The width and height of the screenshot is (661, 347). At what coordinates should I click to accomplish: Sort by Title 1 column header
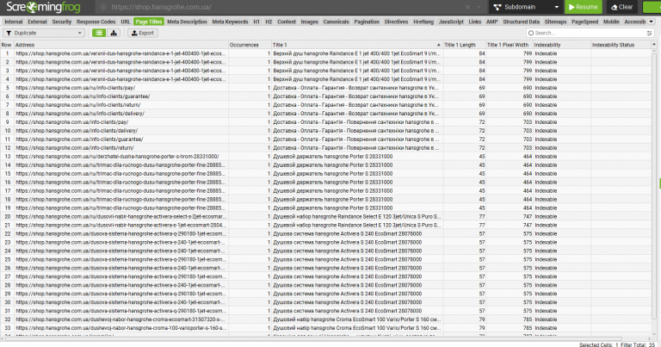click(356, 45)
